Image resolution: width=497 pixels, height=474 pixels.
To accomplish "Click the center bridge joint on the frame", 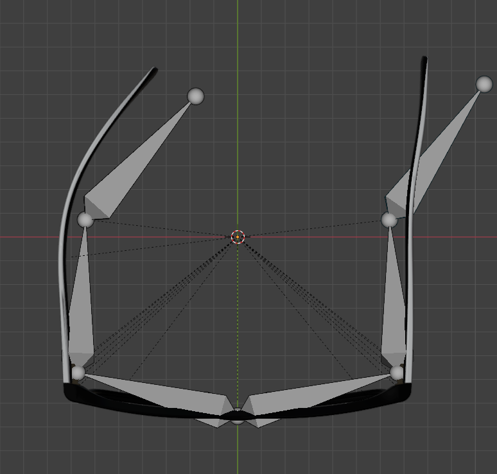I will click(x=238, y=417).
